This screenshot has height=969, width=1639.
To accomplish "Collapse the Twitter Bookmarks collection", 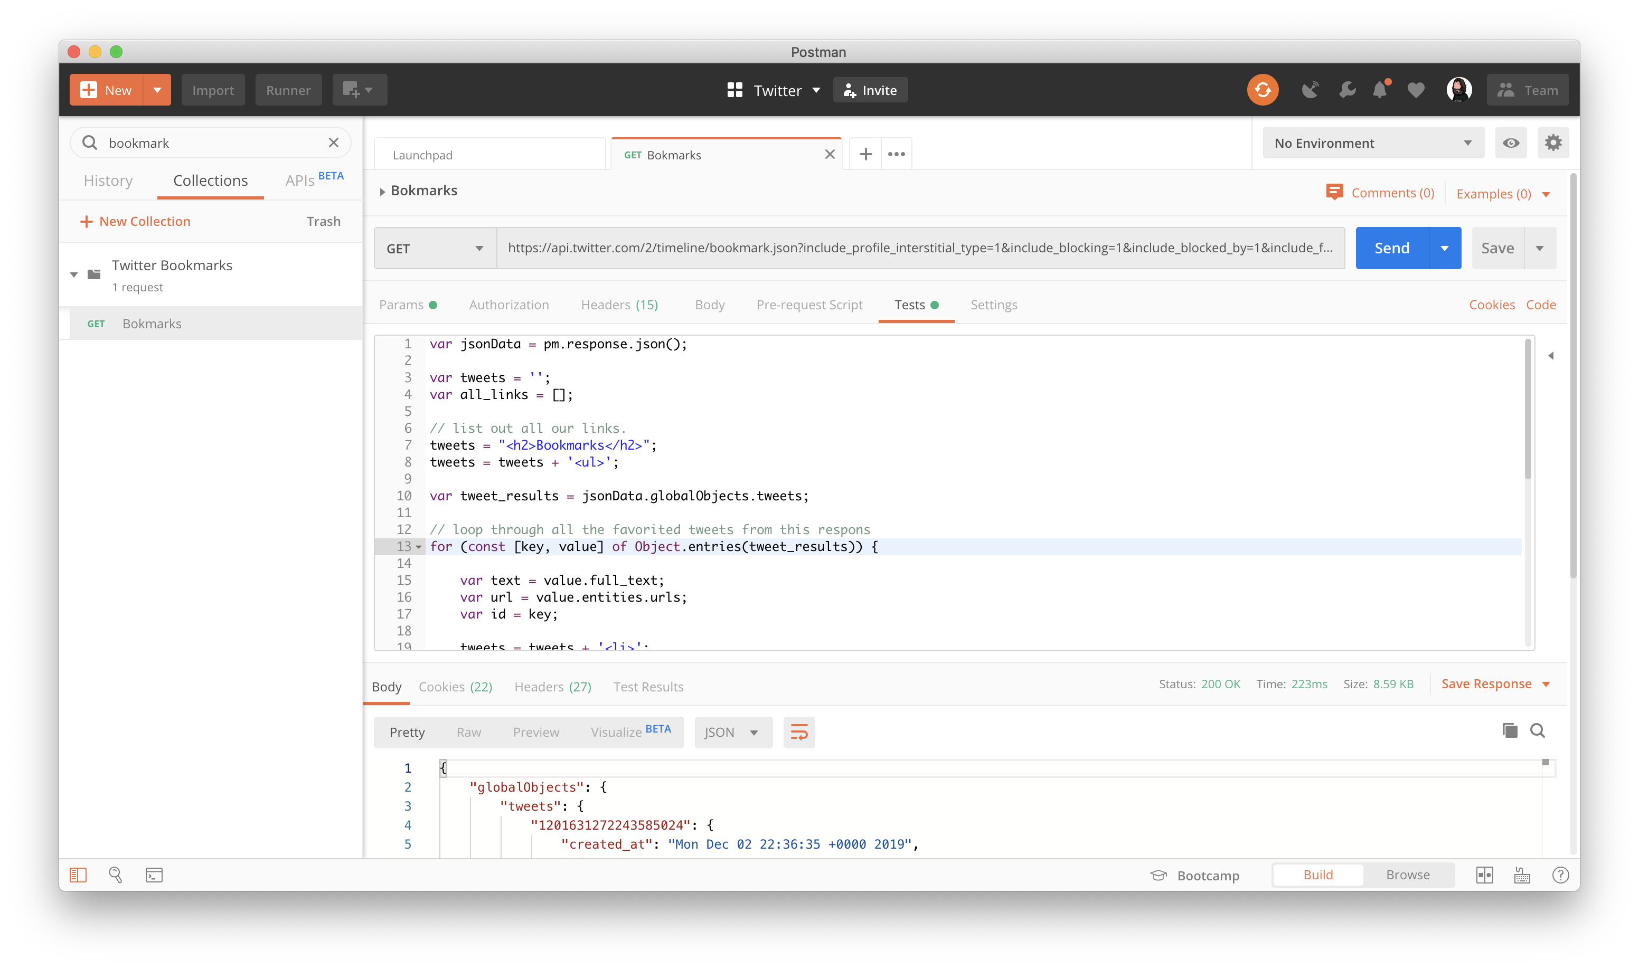I will pyautogui.click(x=74, y=274).
